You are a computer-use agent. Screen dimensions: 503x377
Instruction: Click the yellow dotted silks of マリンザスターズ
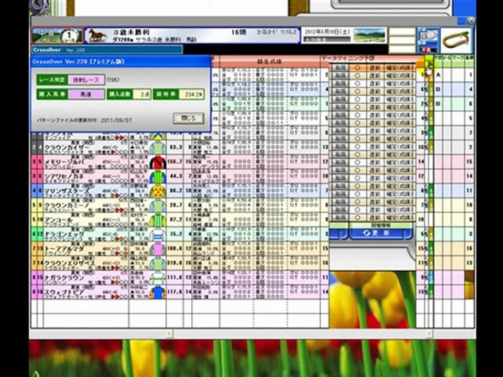(158, 191)
